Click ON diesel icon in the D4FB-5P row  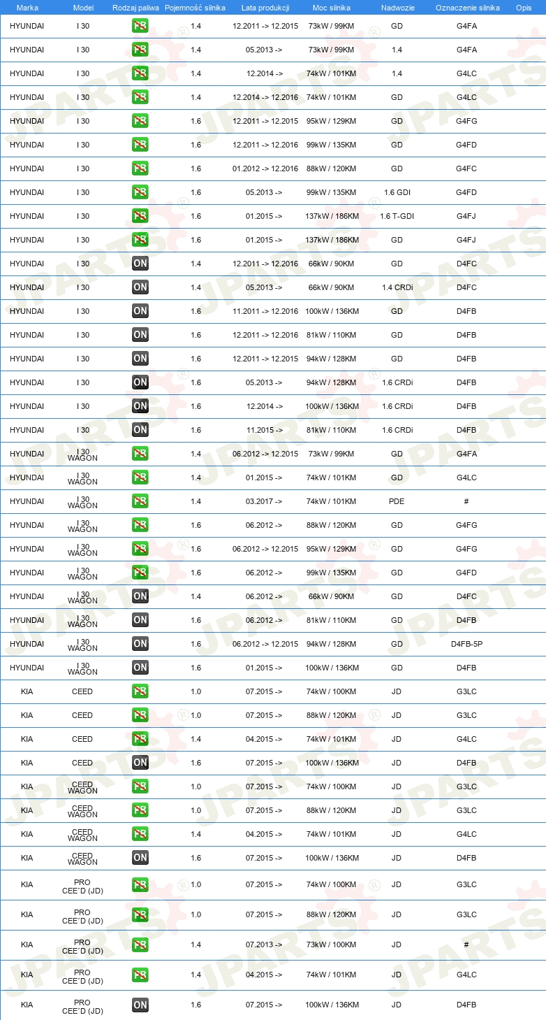coord(140,644)
